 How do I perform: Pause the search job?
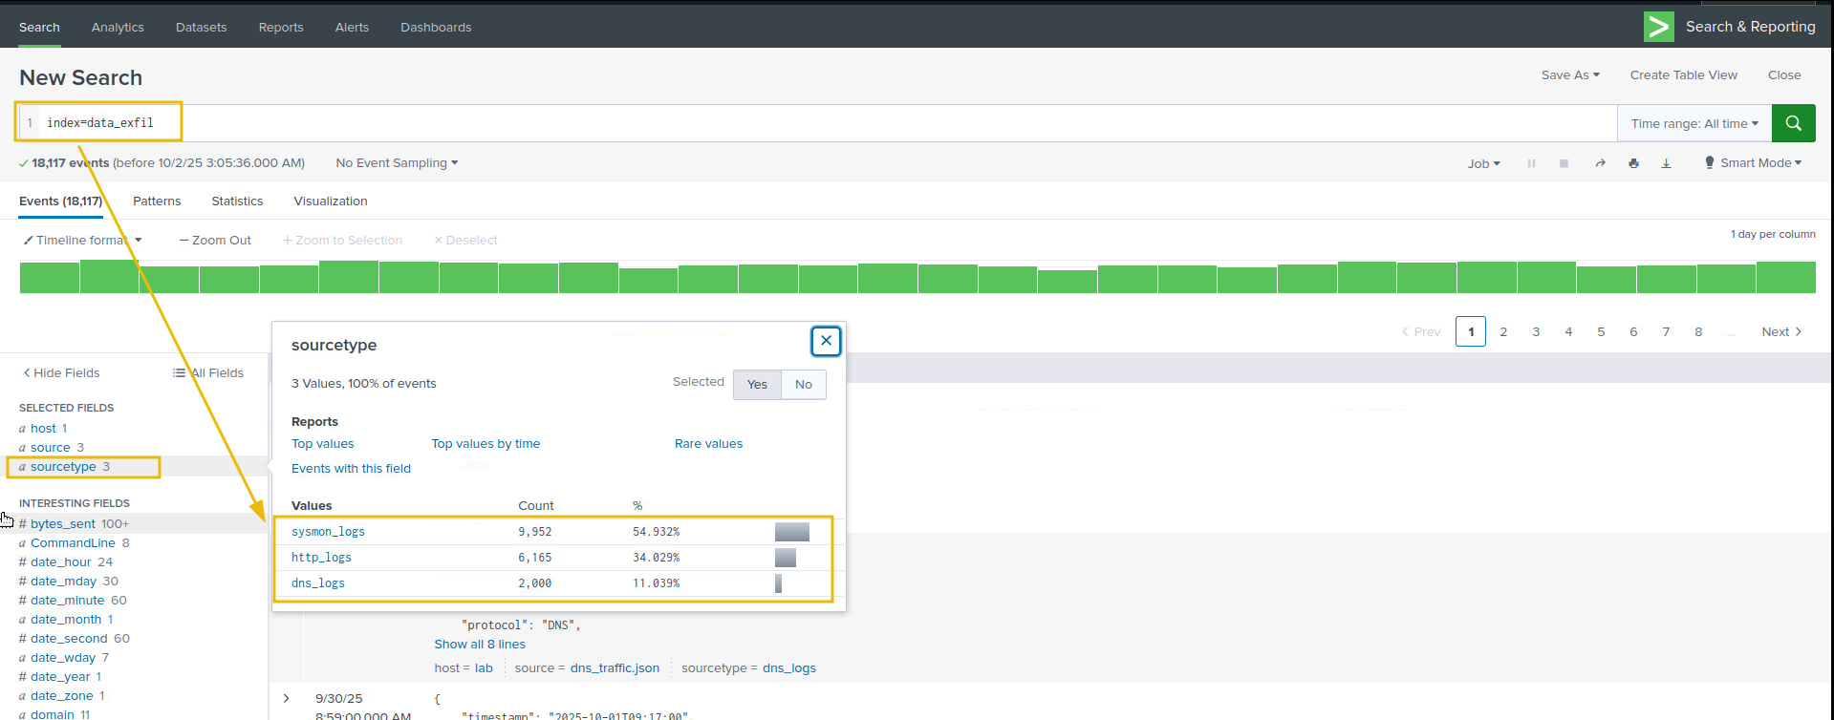(1531, 163)
